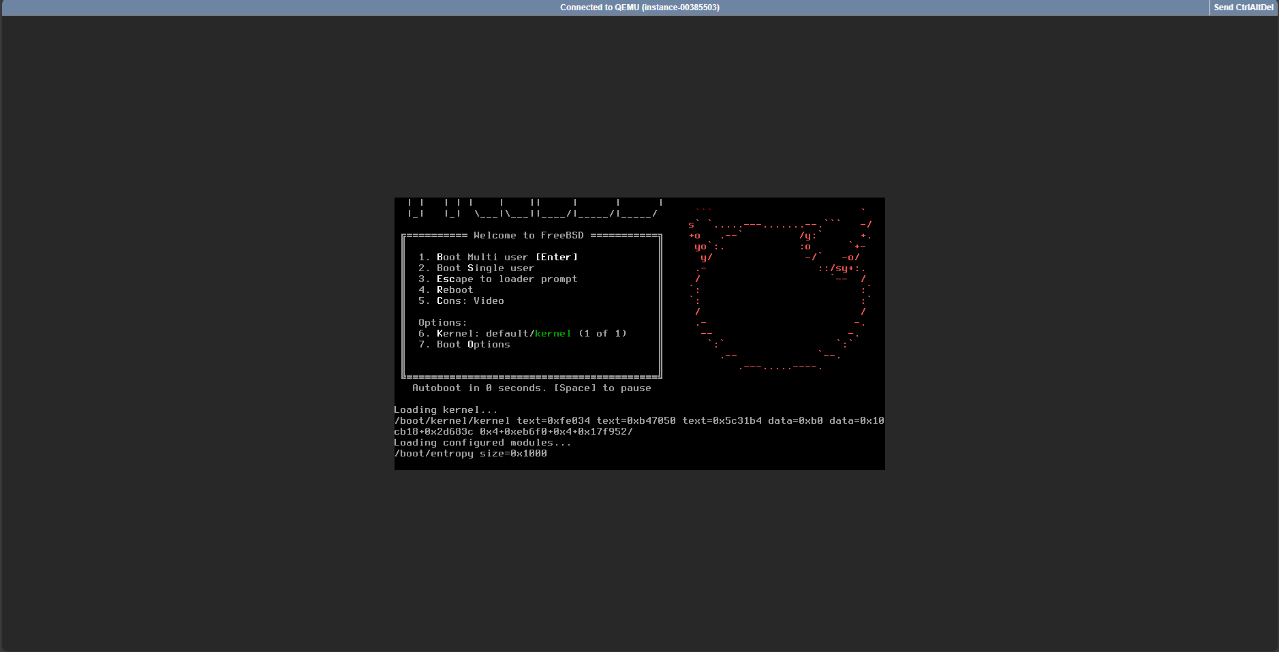This screenshot has width=1279, height=652.
Task: Select Kernel: default/kernel option line
Action: (523, 333)
